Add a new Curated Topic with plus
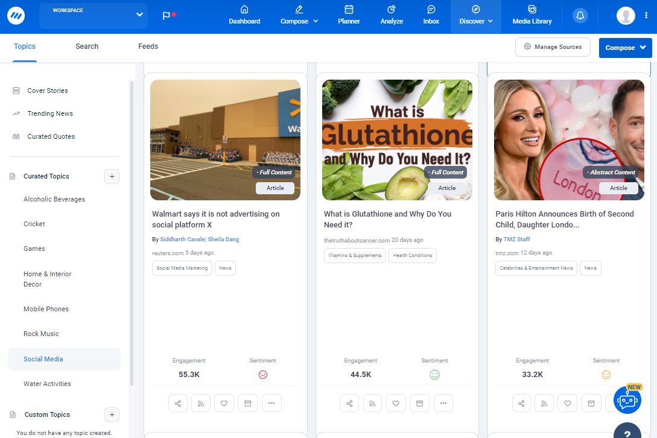The height and width of the screenshot is (438, 657). pyautogui.click(x=112, y=176)
